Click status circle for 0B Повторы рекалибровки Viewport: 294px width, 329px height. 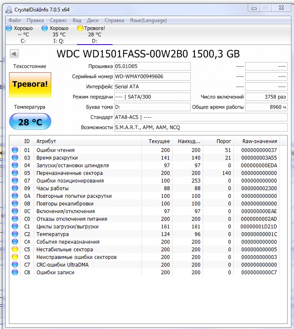15,203
